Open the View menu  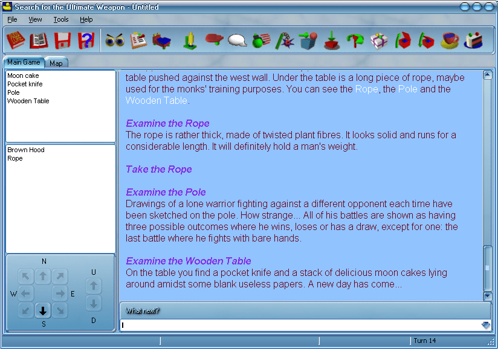pyautogui.click(x=35, y=19)
